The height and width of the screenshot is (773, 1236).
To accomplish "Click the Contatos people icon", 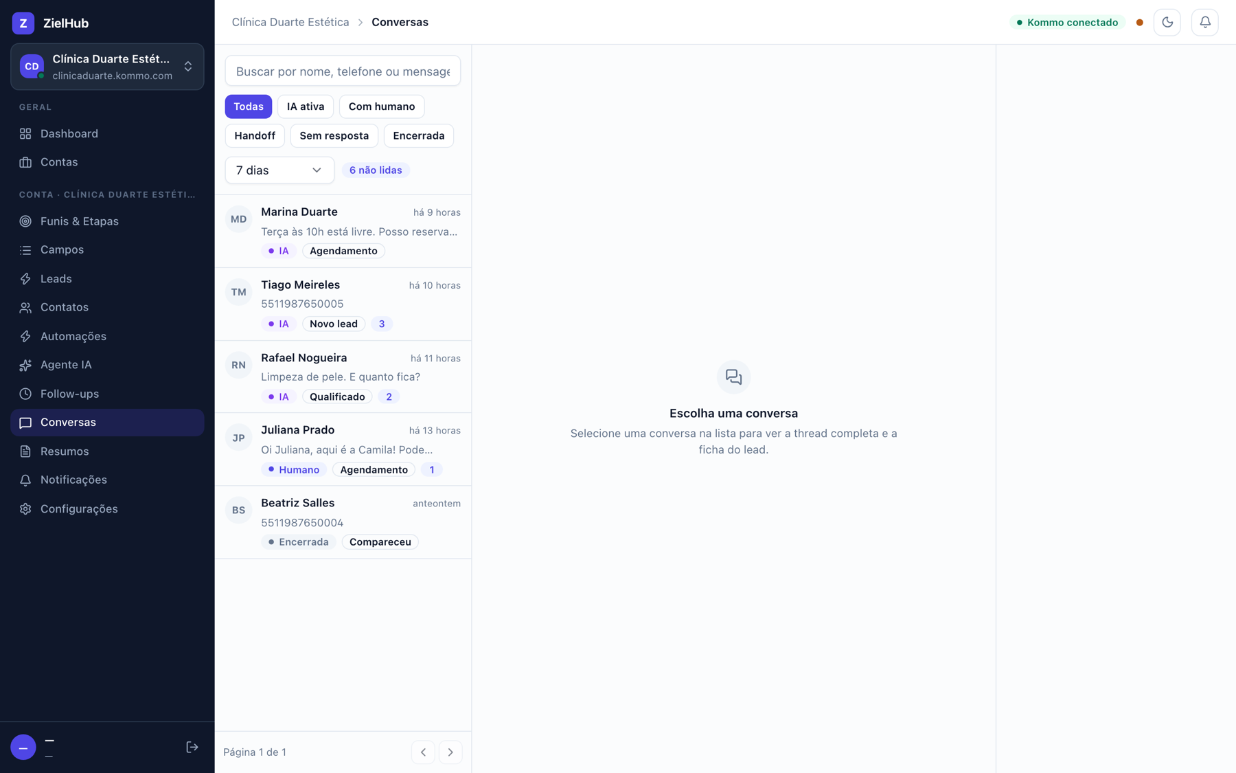I will (x=25, y=307).
